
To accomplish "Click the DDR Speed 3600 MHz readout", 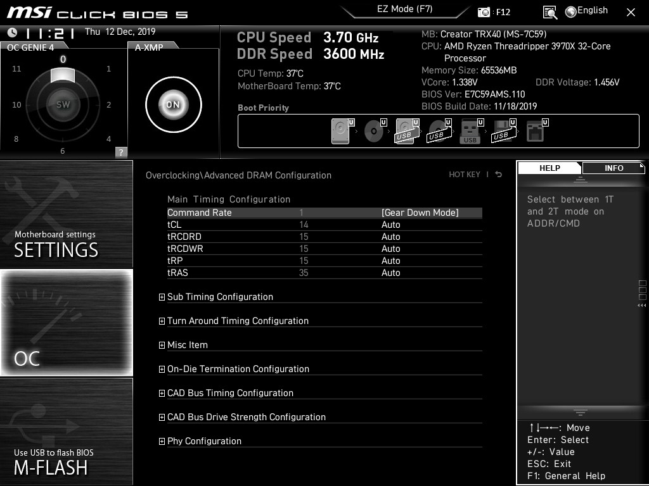I will (311, 54).
